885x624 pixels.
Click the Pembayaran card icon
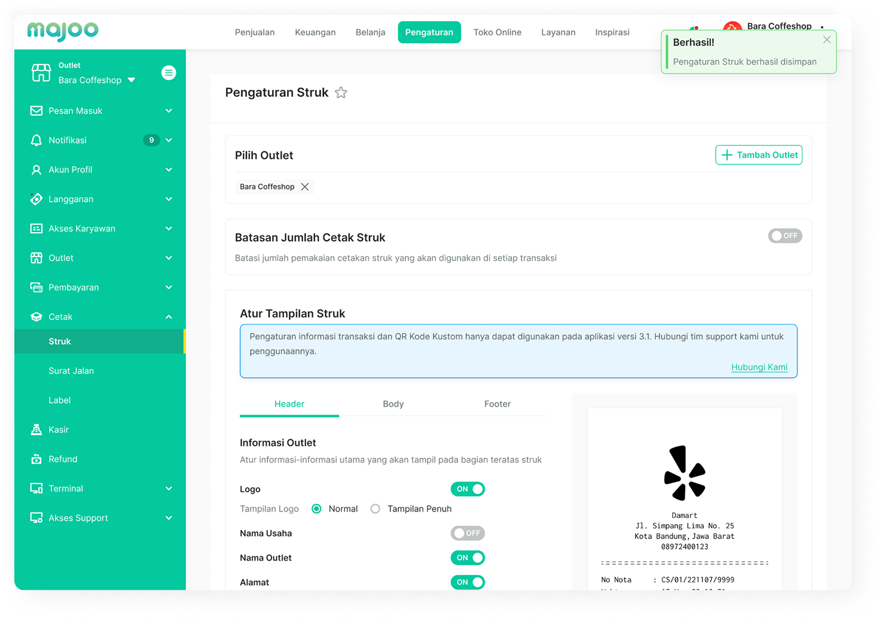pos(36,287)
